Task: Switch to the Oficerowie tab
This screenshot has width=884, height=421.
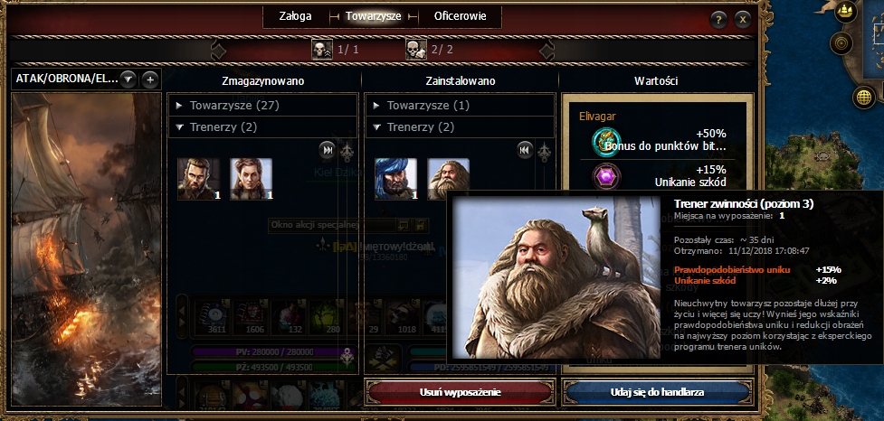Action: point(460,16)
